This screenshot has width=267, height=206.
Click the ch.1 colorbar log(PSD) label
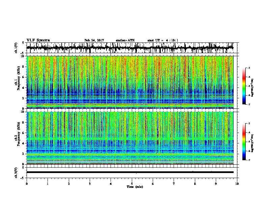coord(253,88)
